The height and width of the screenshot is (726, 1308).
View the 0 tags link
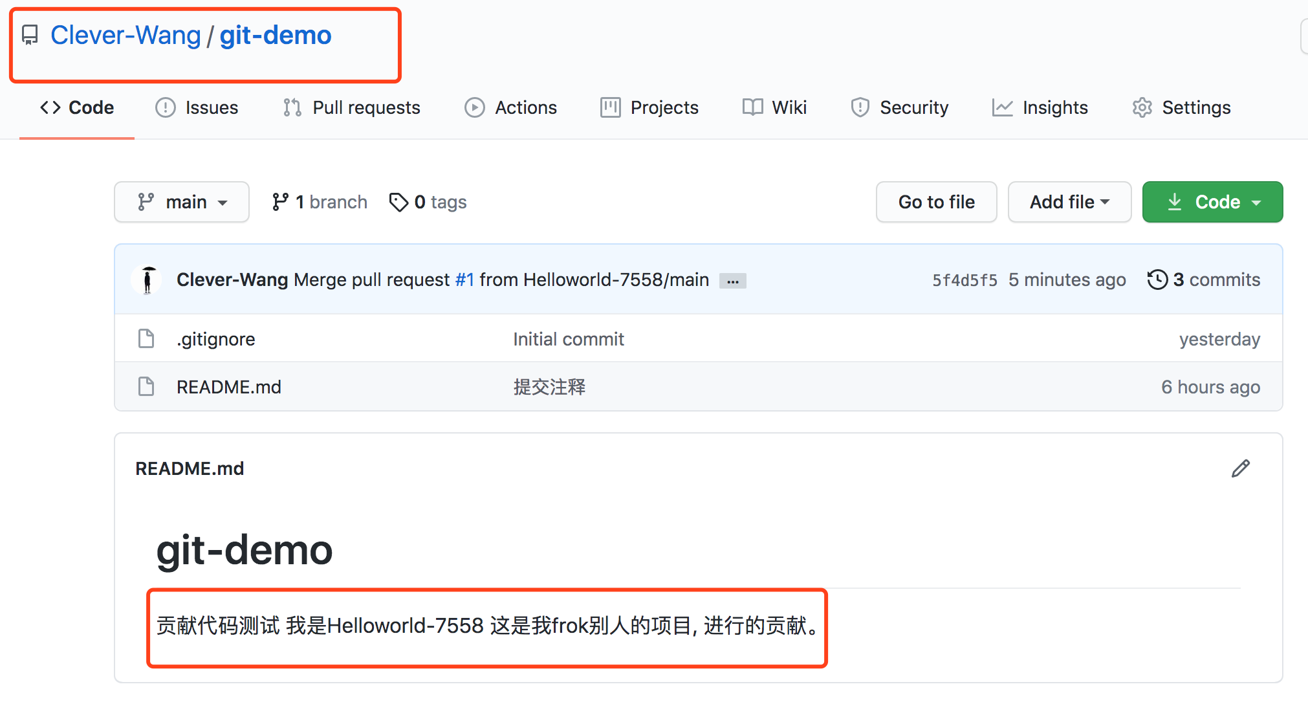(428, 202)
